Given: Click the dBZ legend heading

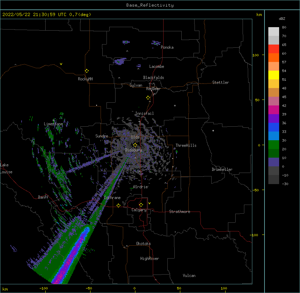Looking at the screenshot, I should tap(282, 19).
